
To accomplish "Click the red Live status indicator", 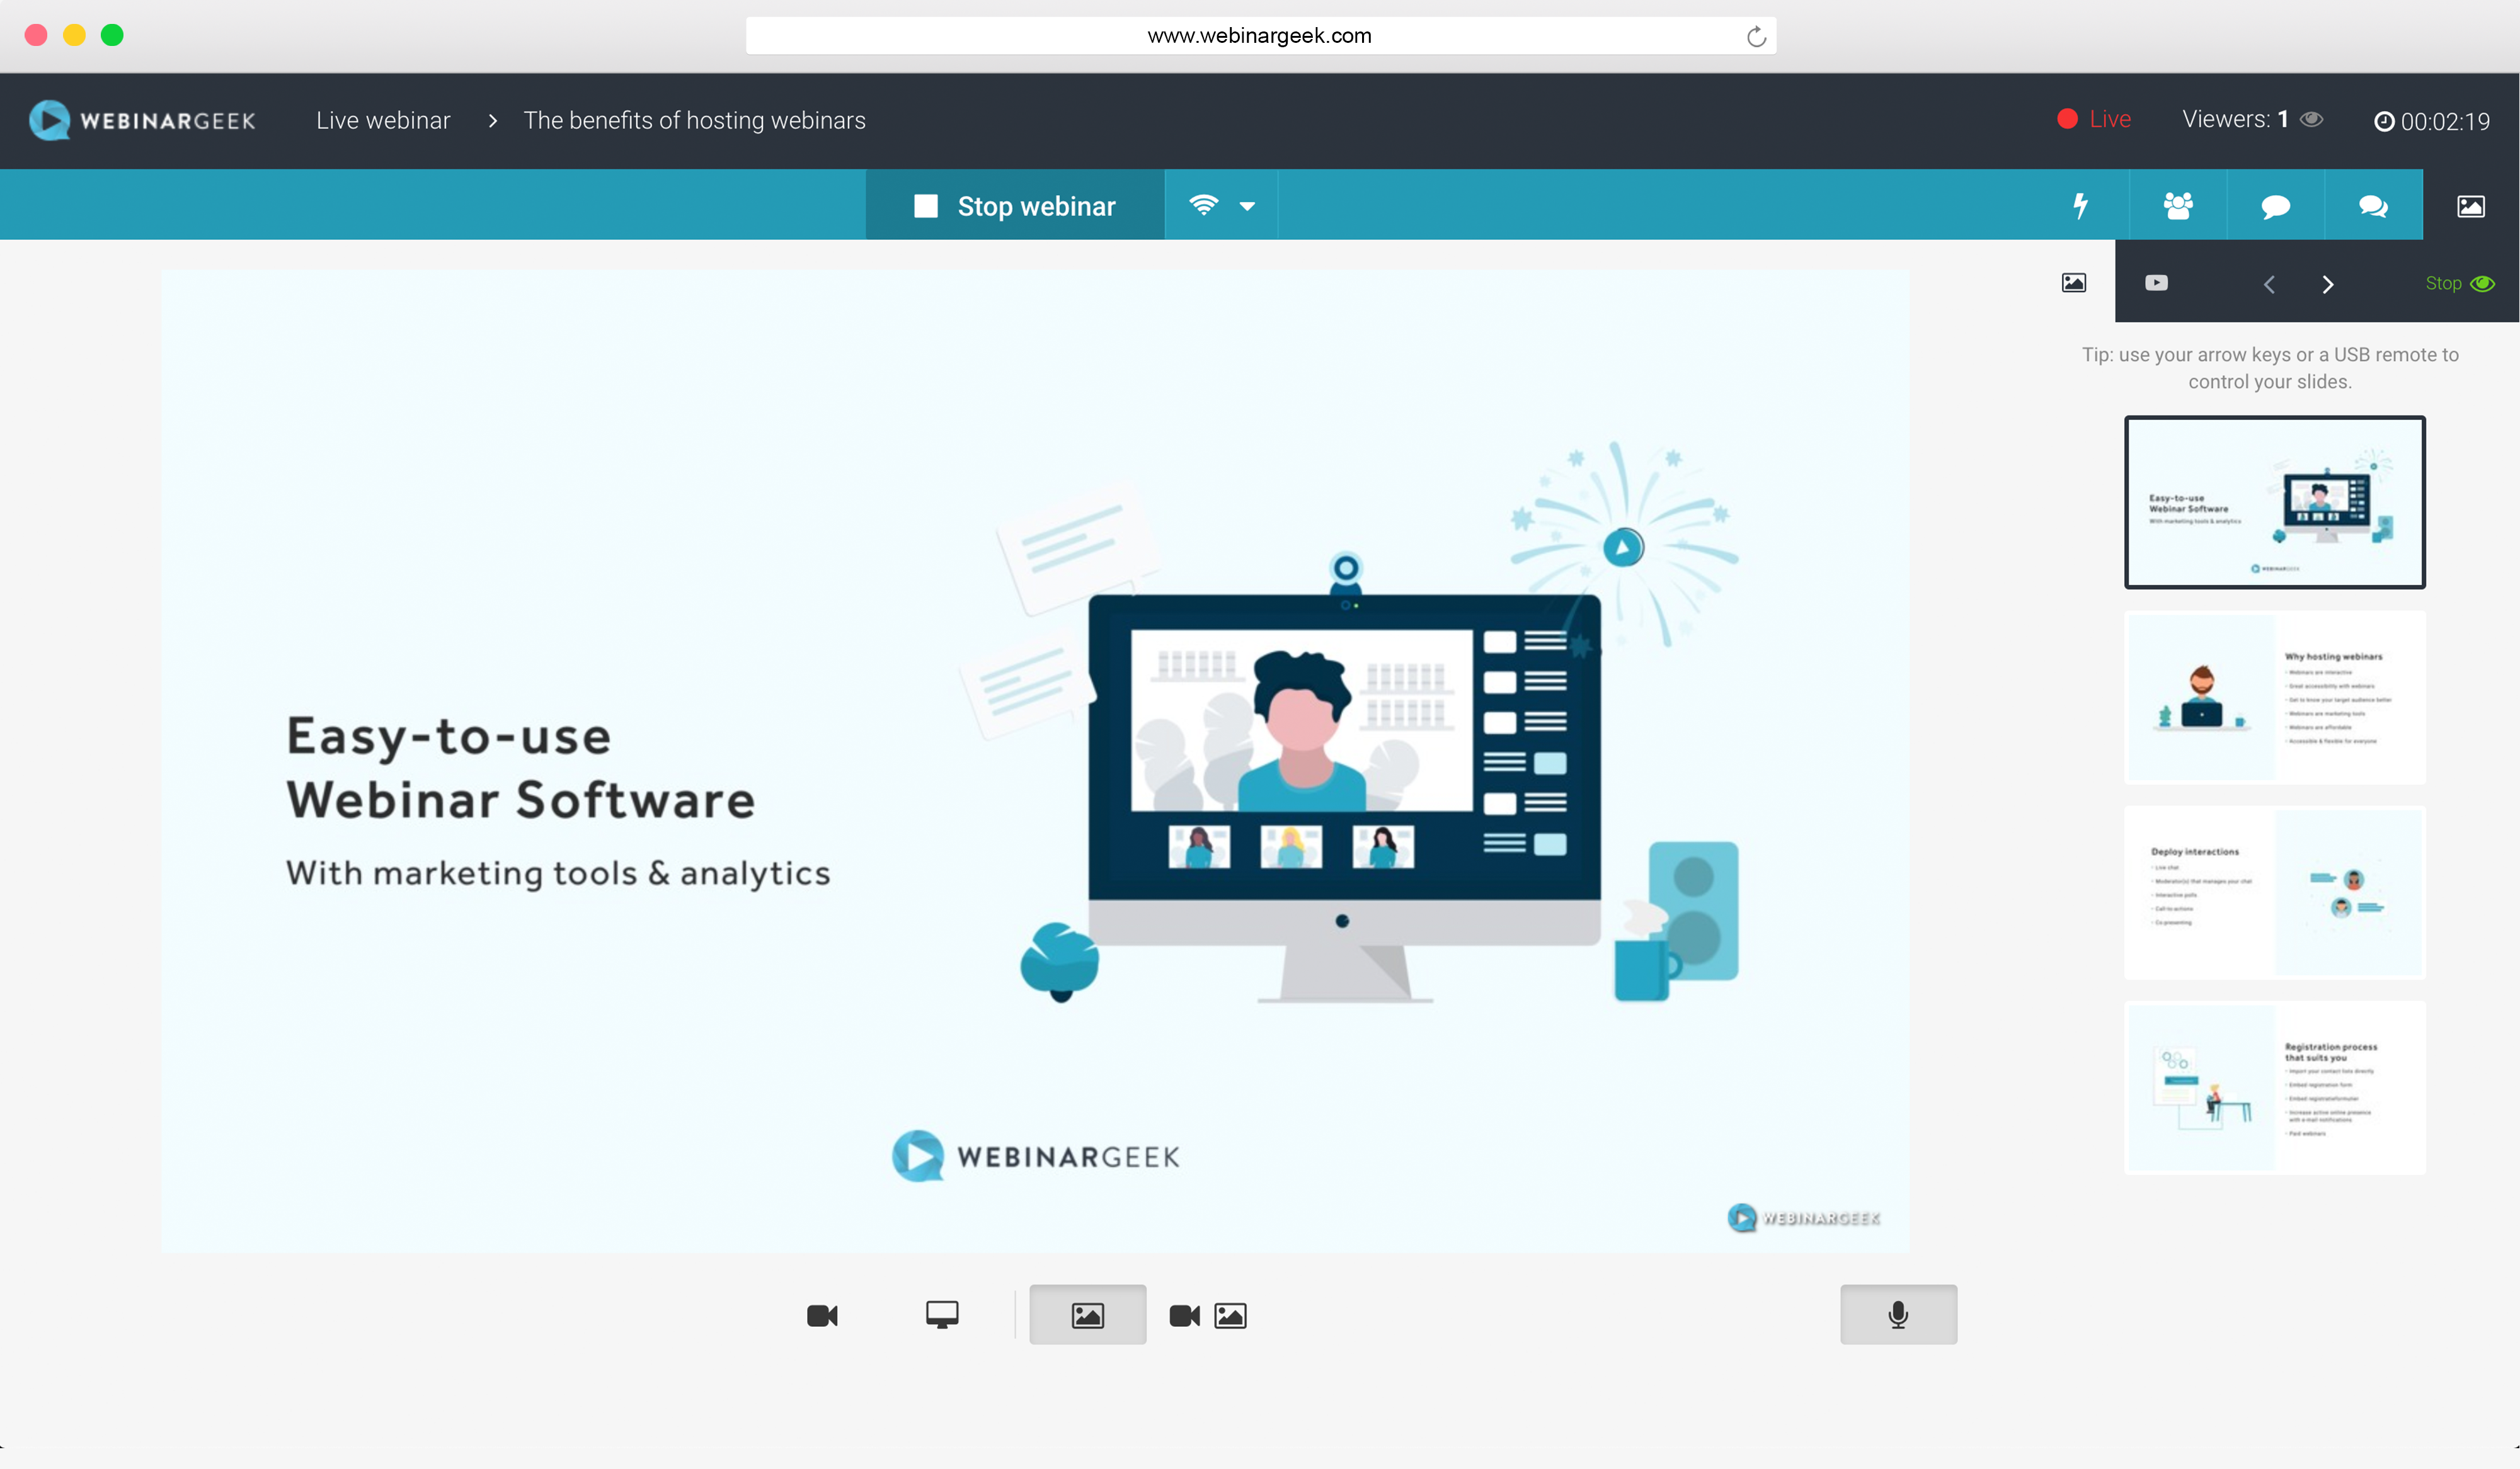I will (x=2094, y=119).
